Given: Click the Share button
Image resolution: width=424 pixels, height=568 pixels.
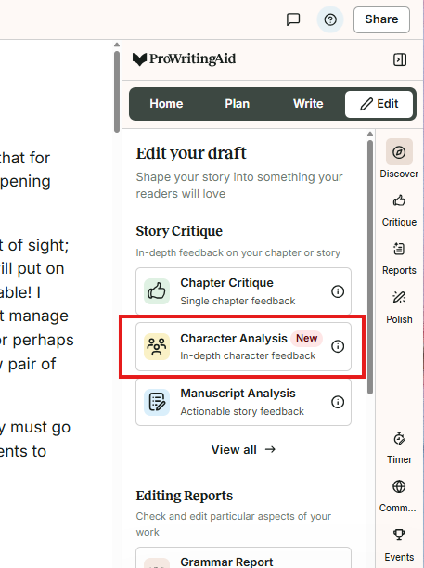Looking at the screenshot, I should pyautogui.click(x=381, y=19).
